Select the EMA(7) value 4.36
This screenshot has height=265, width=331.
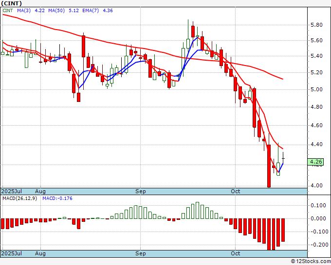click(108, 11)
